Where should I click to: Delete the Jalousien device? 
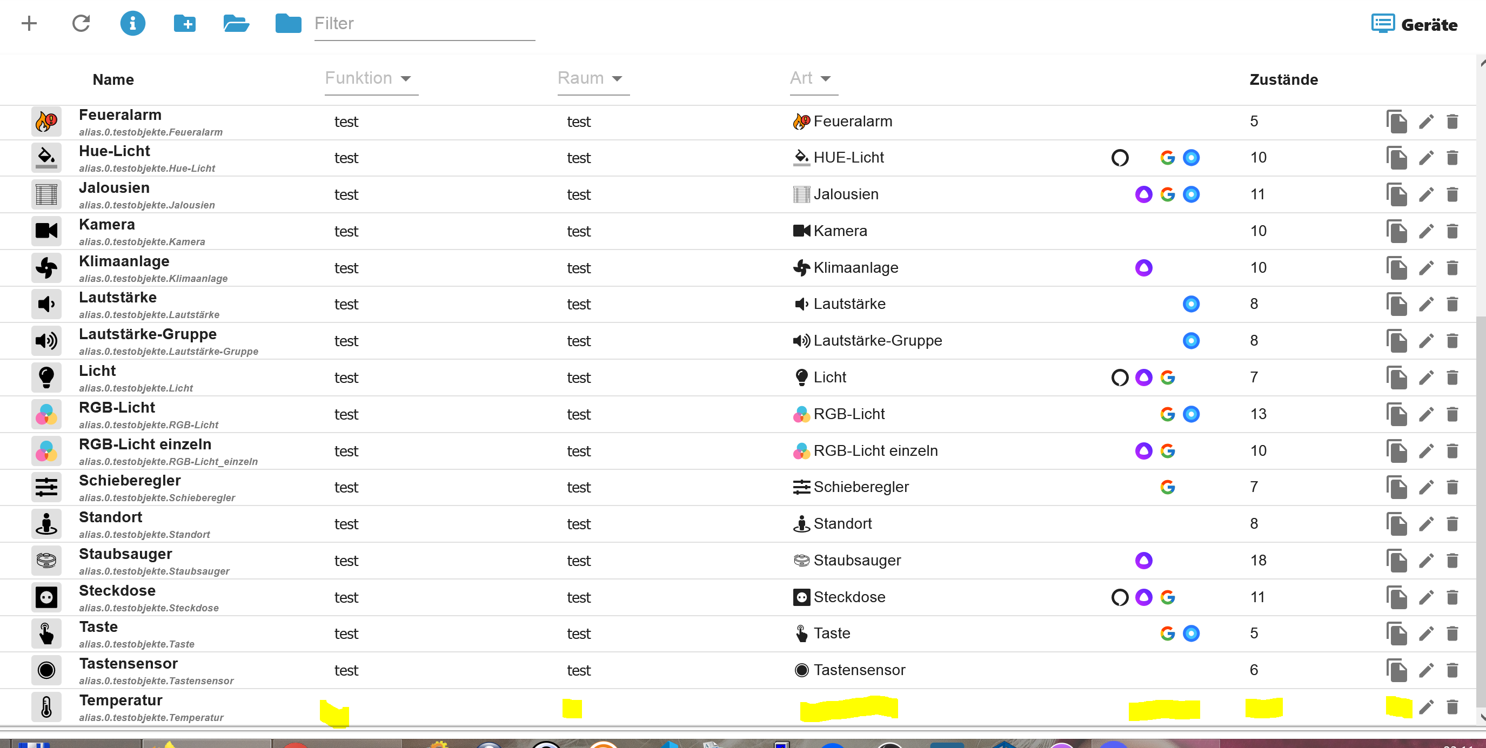1454,194
